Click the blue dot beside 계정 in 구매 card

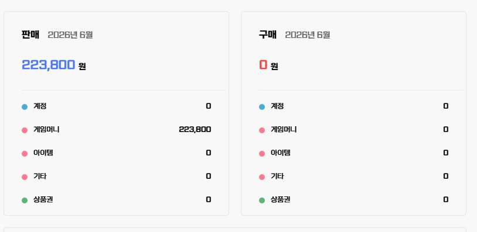click(x=262, y=107)
